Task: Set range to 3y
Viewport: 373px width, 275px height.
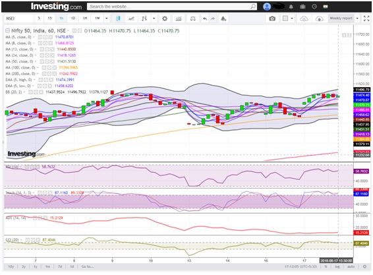Action: tap(24, 266)
